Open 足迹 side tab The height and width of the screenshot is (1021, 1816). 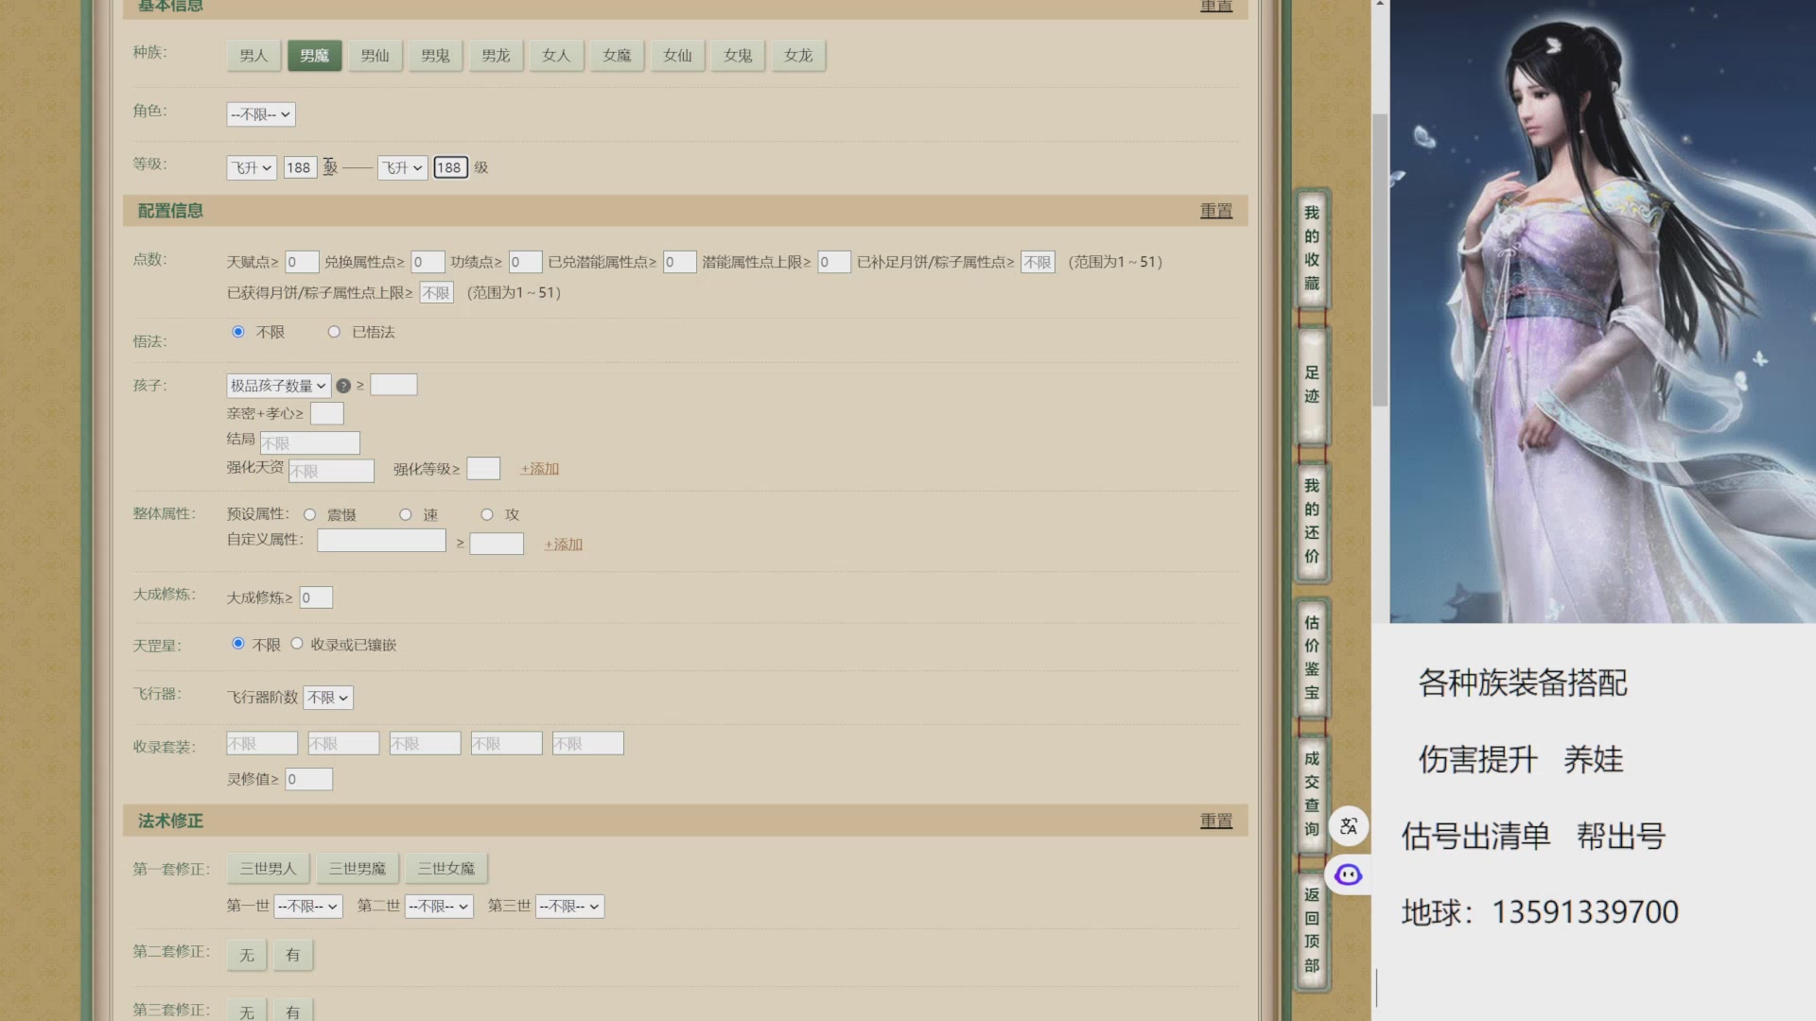click(x=1312, y=385)
